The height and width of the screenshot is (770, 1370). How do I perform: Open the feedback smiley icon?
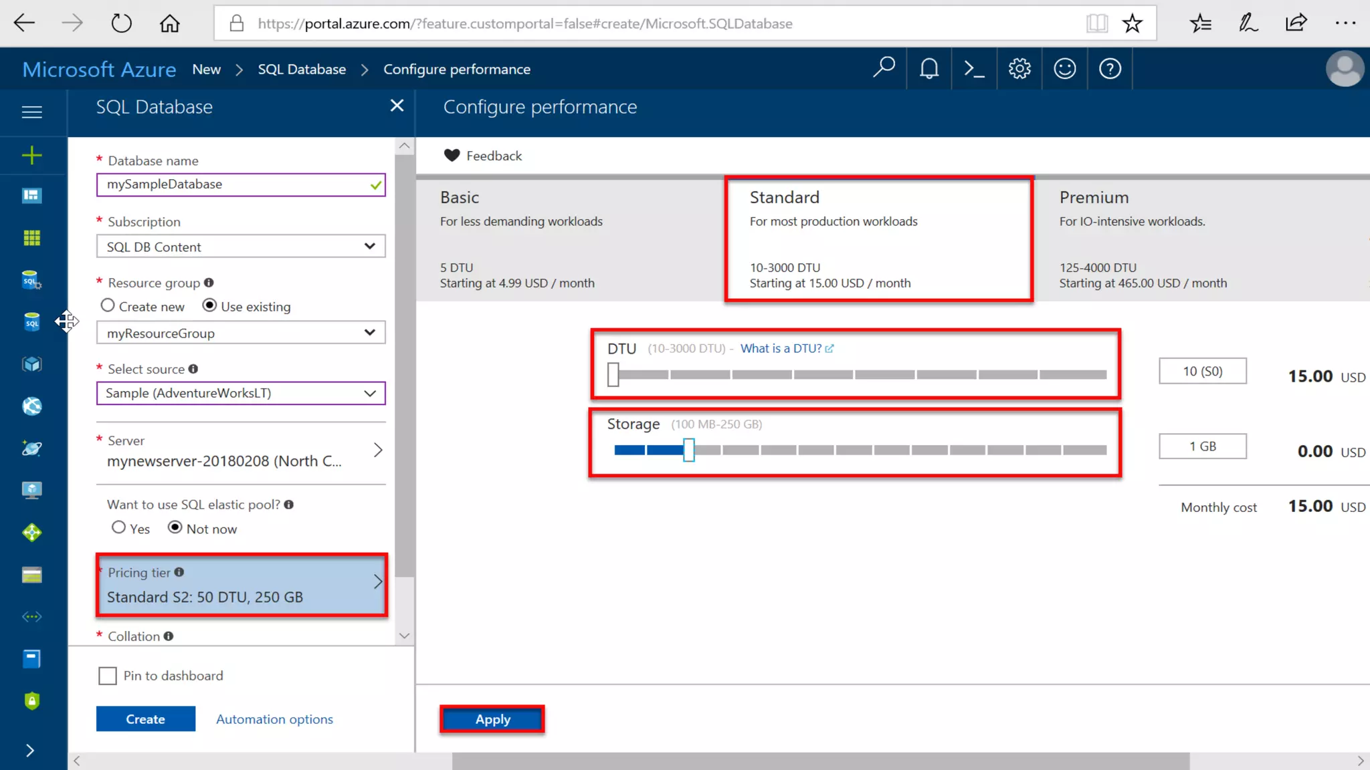pyautogui.click(x=1064, y=68)
